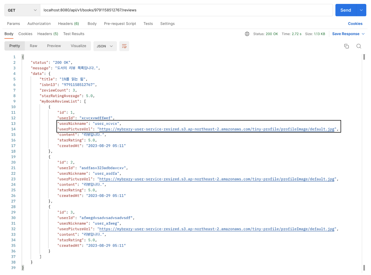Open the Authorization tab

coord(39,23)
